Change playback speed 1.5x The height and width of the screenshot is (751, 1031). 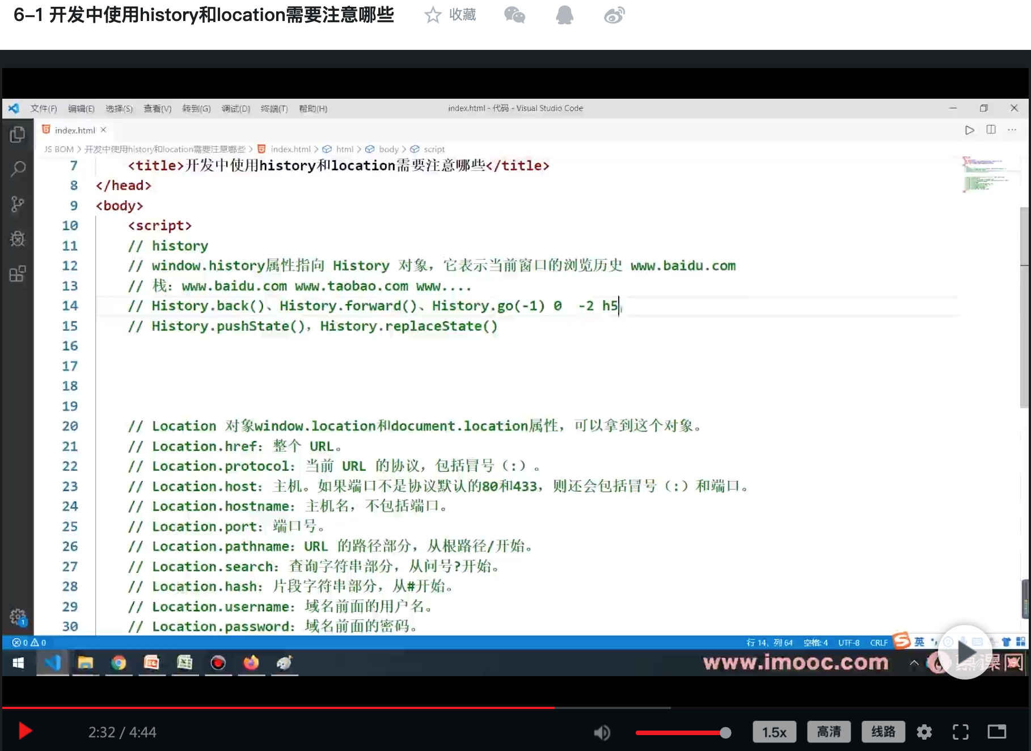[x=774, y=732]
